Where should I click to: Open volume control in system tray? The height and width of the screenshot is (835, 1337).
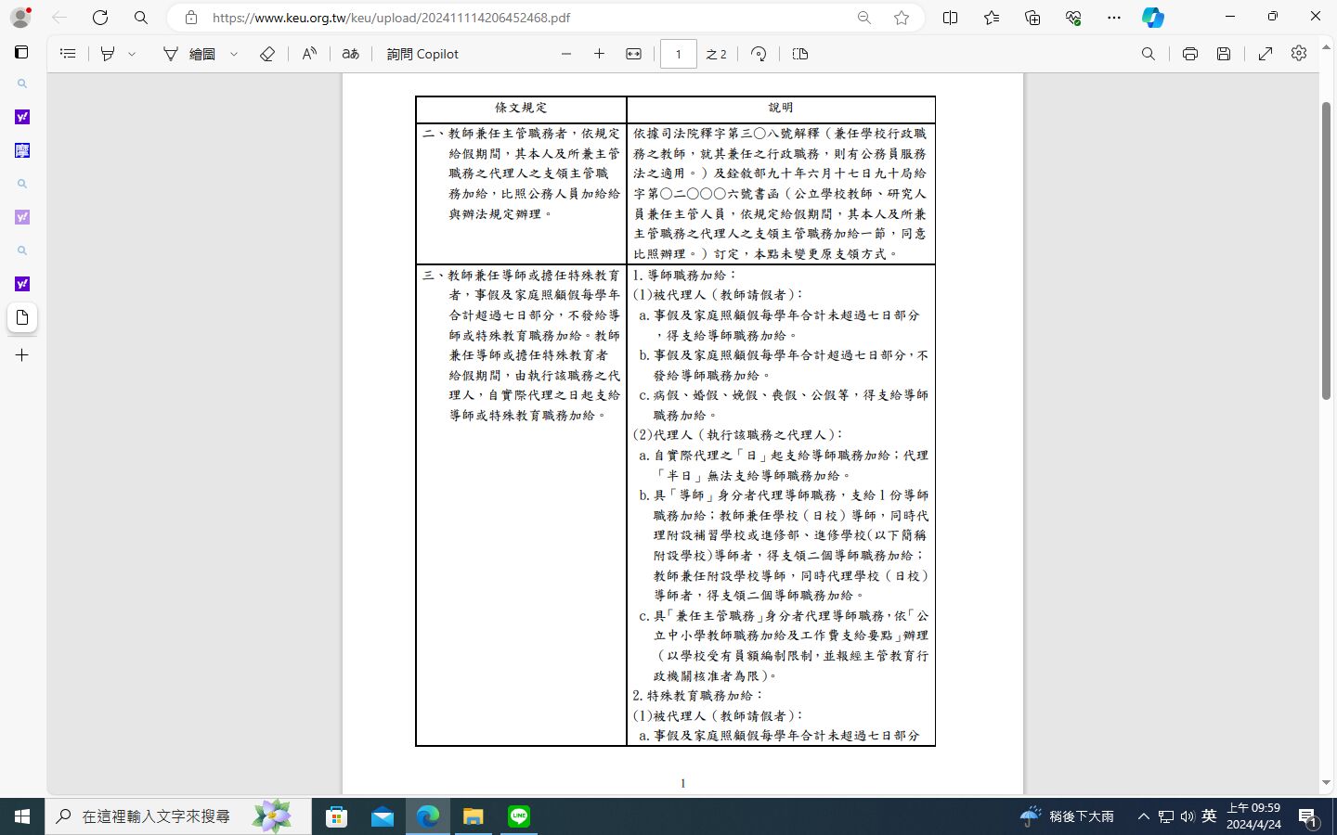point(1188,816)
